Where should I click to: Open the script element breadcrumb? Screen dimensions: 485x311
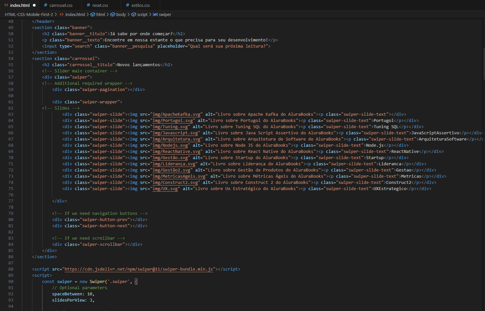pyautogui.click(x=142, y=14)
